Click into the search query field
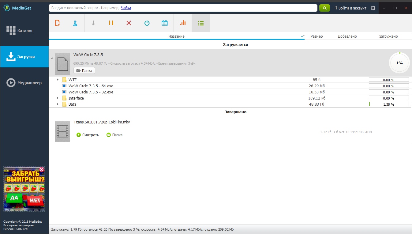The height and width of the screenshot is (234, 412). click(x=183, y=8)
